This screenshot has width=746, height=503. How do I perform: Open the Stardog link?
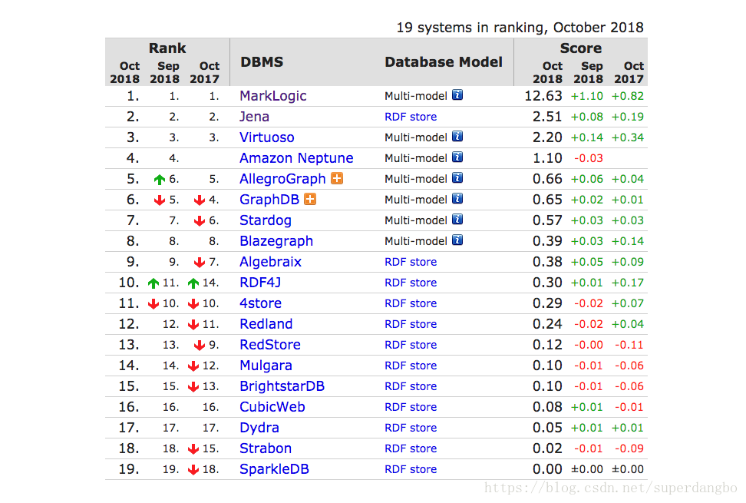pyautogui.click(x=266, y=220)
